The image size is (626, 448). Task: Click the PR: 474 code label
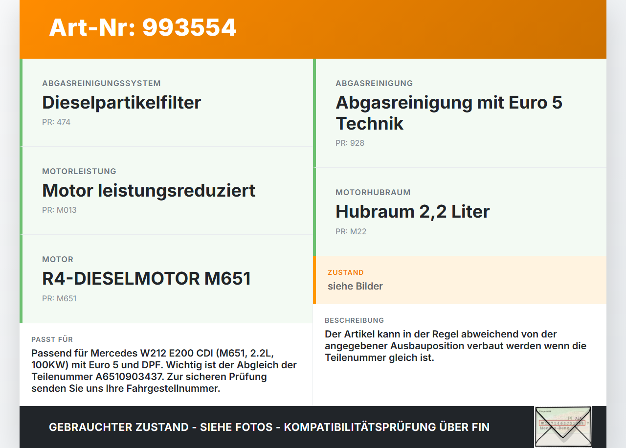point(56,122)
